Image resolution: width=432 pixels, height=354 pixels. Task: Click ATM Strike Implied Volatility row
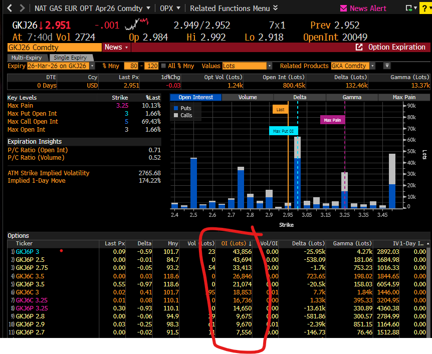(x=84, y=173)
